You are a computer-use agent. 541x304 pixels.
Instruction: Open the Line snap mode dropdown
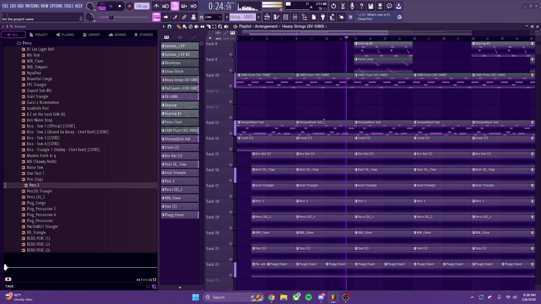pos(214,17)
